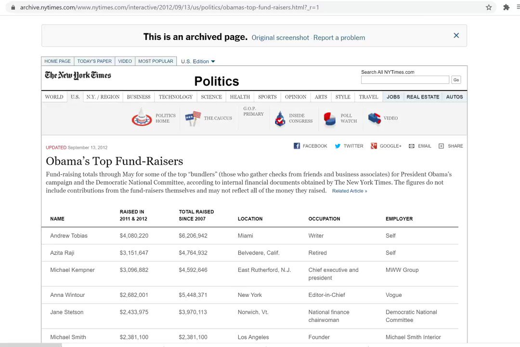The height and width of the screenshot is (347, 520).
Task: Click the Occupation column header
Action: [324, 219]
